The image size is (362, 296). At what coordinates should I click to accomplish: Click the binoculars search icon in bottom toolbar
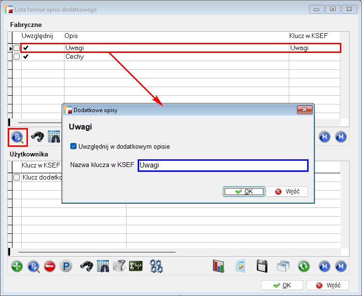[x=87, y=266]
